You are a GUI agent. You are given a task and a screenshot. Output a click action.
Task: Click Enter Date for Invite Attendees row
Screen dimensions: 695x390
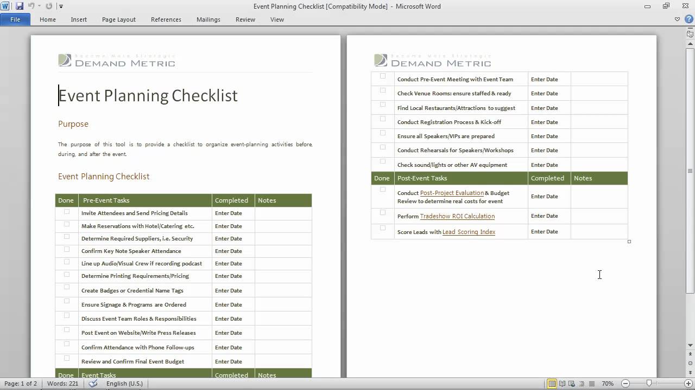click(229, 213)
